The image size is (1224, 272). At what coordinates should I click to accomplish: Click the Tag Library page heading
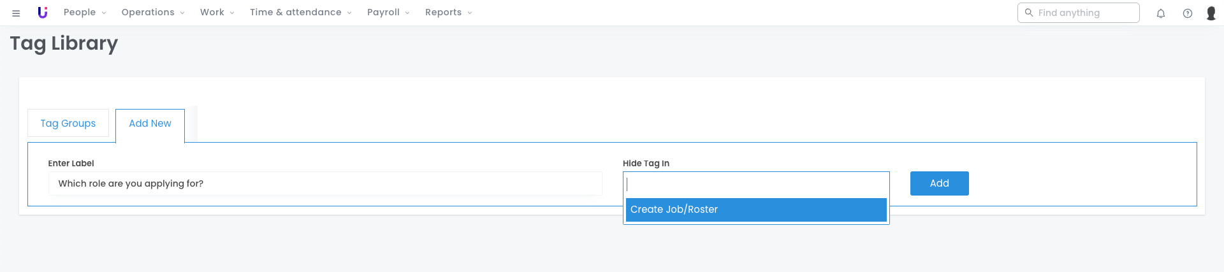[64, 43]
